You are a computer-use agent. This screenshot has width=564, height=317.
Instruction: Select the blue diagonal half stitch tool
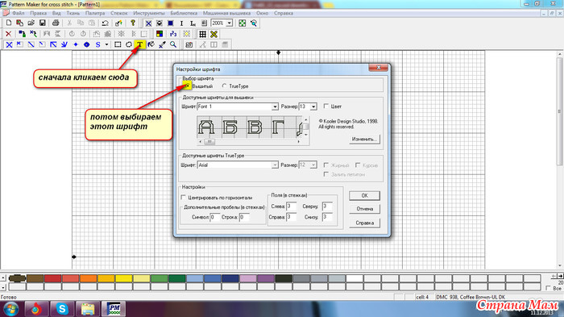click(x=31, y=44)
